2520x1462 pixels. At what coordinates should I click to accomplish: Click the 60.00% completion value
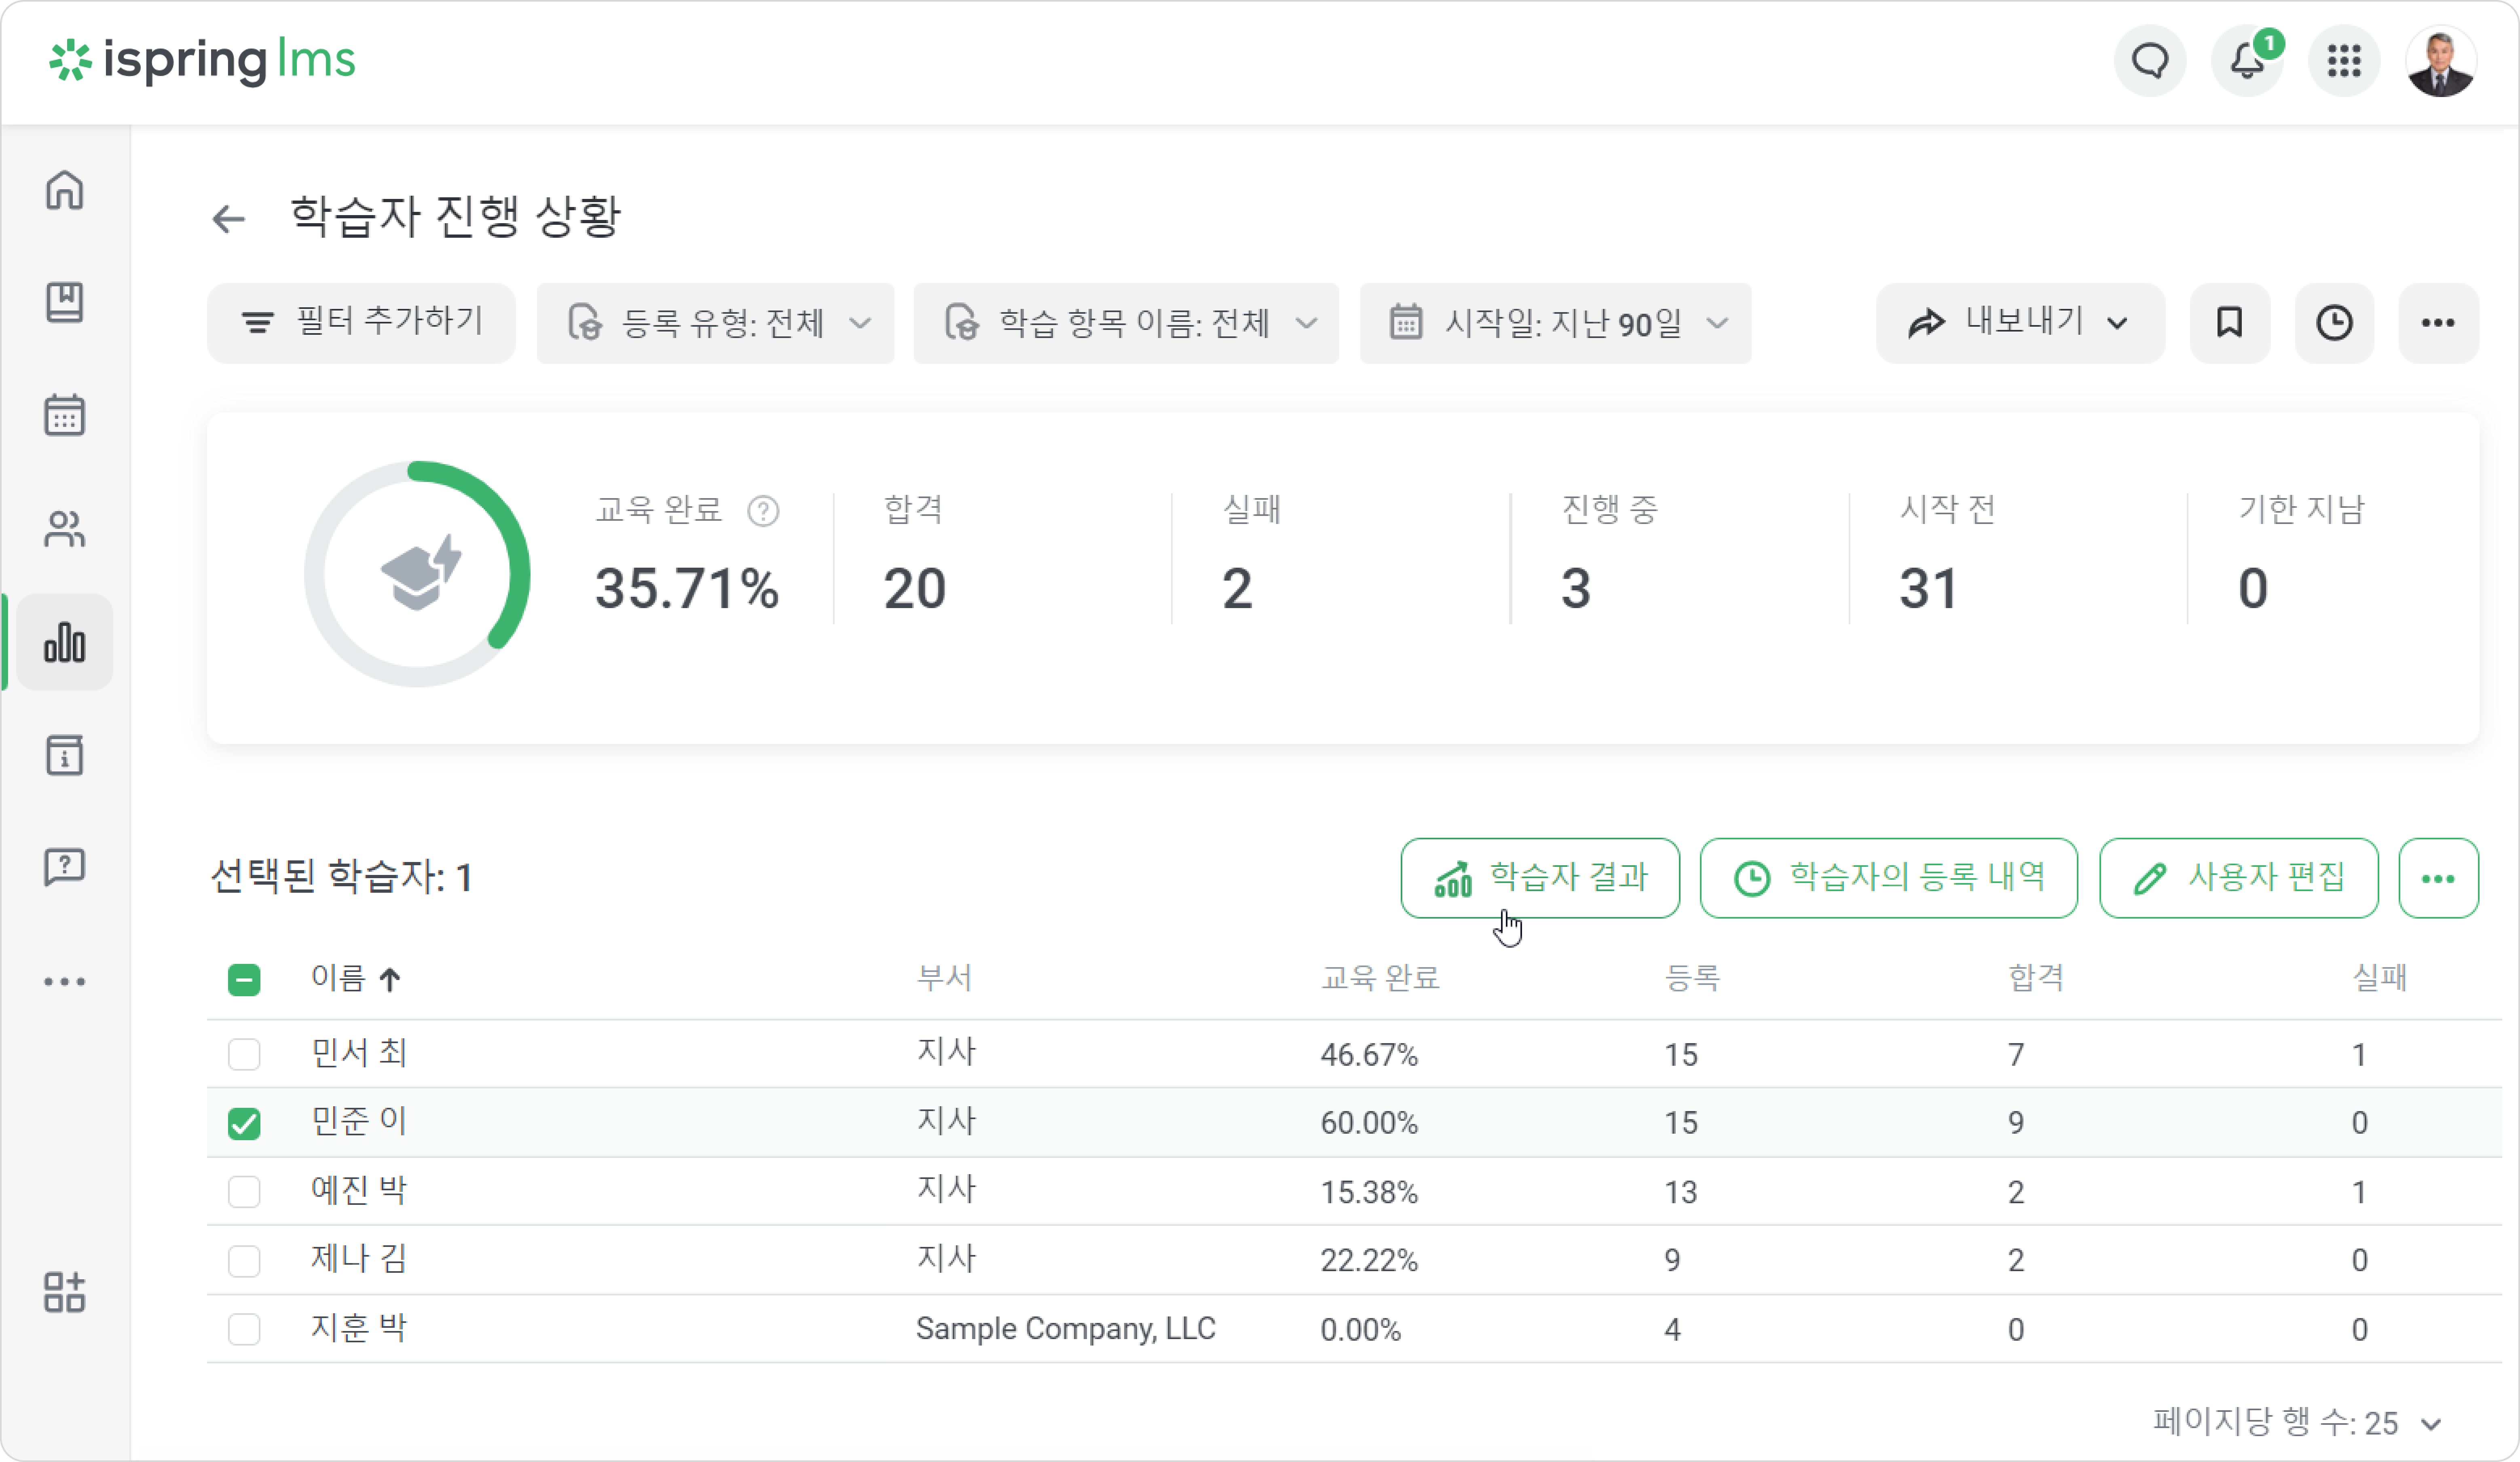[1369, 1123]
